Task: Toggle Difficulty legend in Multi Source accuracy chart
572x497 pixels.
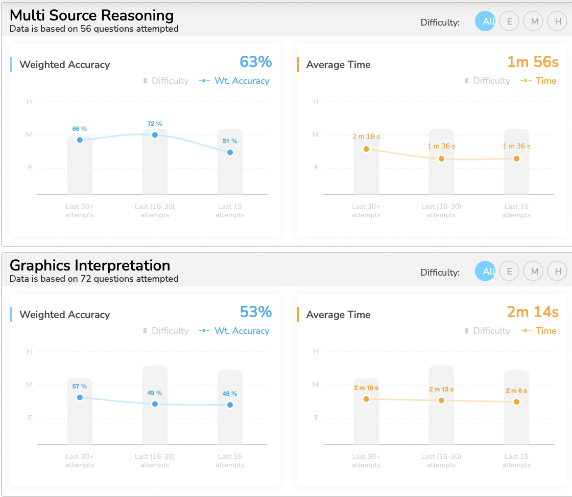Action: pos(166,81)
